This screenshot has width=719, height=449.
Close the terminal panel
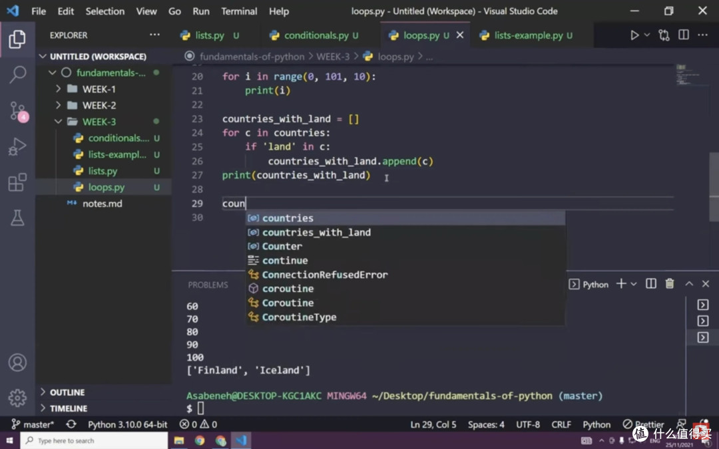click(x=706, y=284)
